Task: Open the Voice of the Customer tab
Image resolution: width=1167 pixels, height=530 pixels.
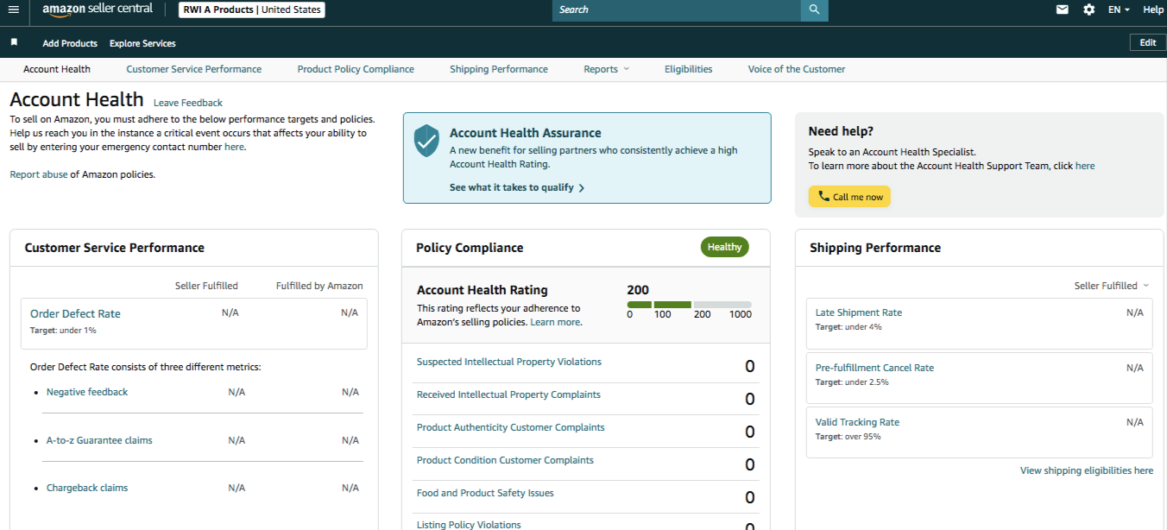Action: pyautogui.click(x=797, y=69)
